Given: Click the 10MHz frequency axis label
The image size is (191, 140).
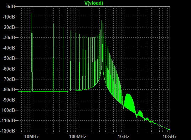Looking at the screenshot, I should coord(32,136).
